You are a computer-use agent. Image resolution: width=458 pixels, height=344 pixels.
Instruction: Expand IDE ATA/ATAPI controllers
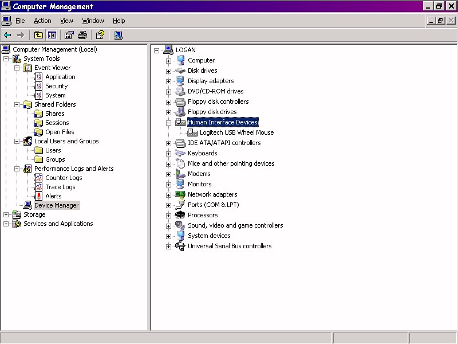(168, 143)
